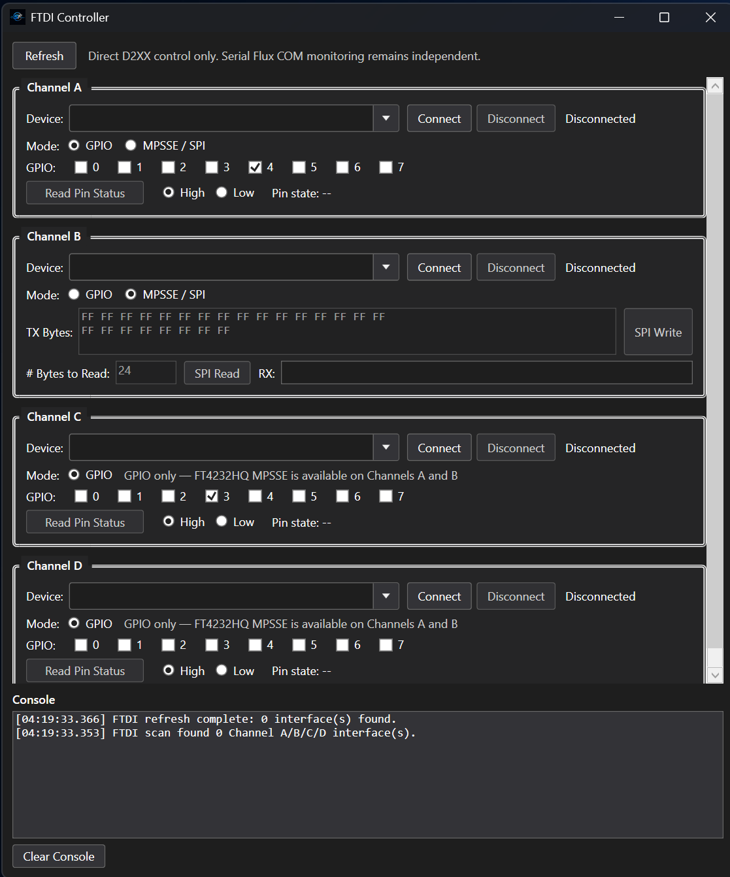Click the FTDI Controller app icon in title bar
730x877 pixels.
click(x=18, y=17)
